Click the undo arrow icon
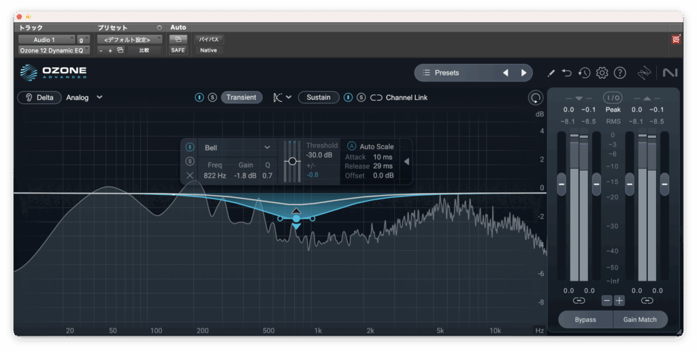Viewport: 697px width, 352px height. coord(567,73)
